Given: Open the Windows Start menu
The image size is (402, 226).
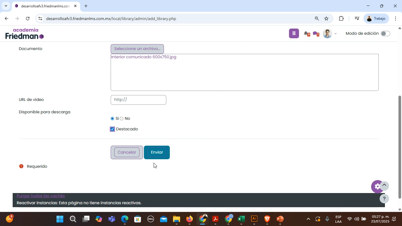Looking at the screenshot, I should point(60,219).
